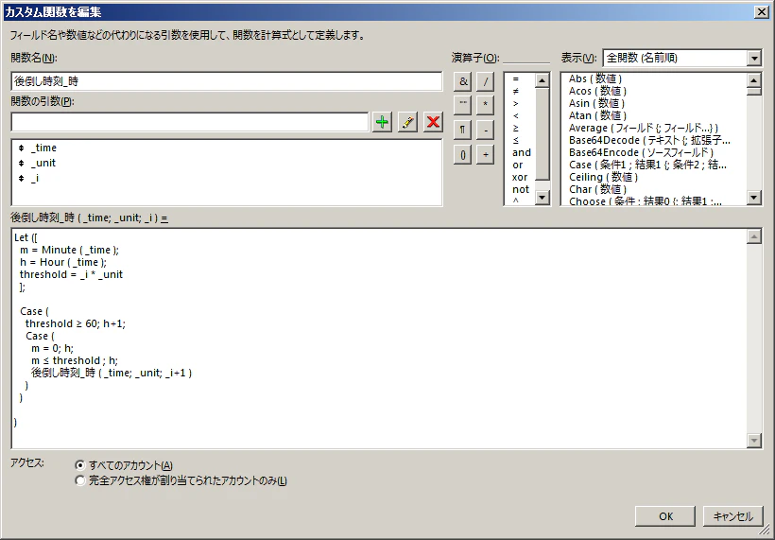Select the すべてのアカウント radio button
Screen dimensions: 775x540
click(79, 465)
